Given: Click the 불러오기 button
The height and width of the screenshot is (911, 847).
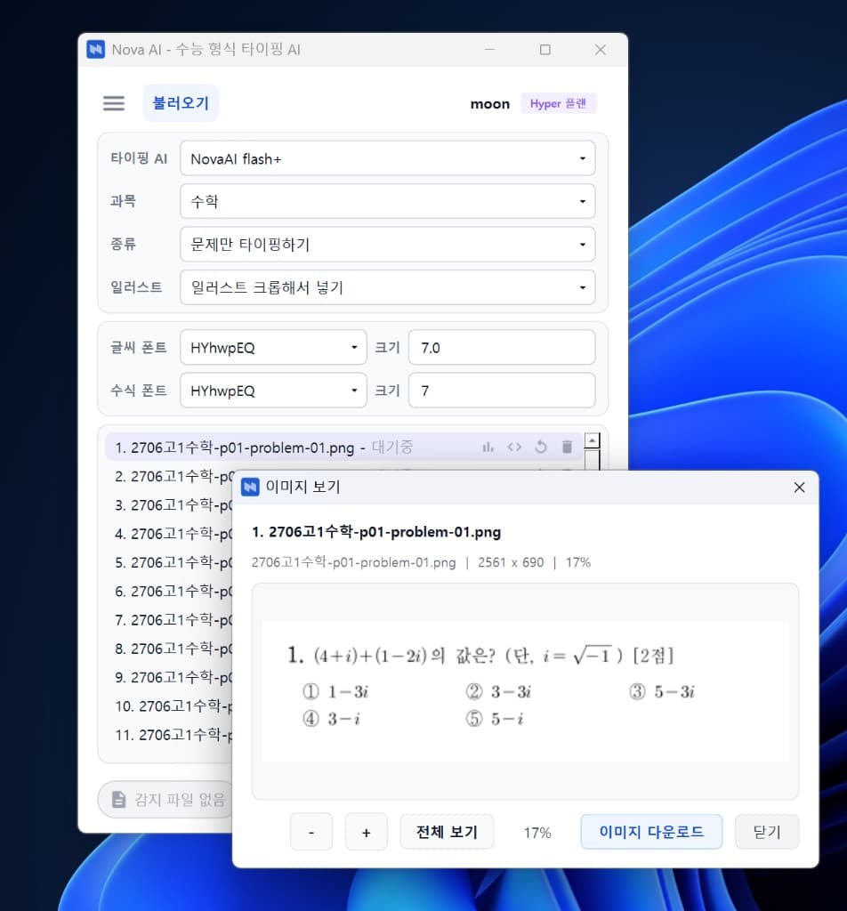Looking at the screenshot, I should point(181,103).
